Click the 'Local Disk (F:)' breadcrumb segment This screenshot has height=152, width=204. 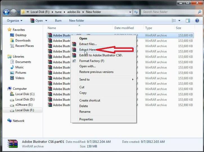coord(40,12)
